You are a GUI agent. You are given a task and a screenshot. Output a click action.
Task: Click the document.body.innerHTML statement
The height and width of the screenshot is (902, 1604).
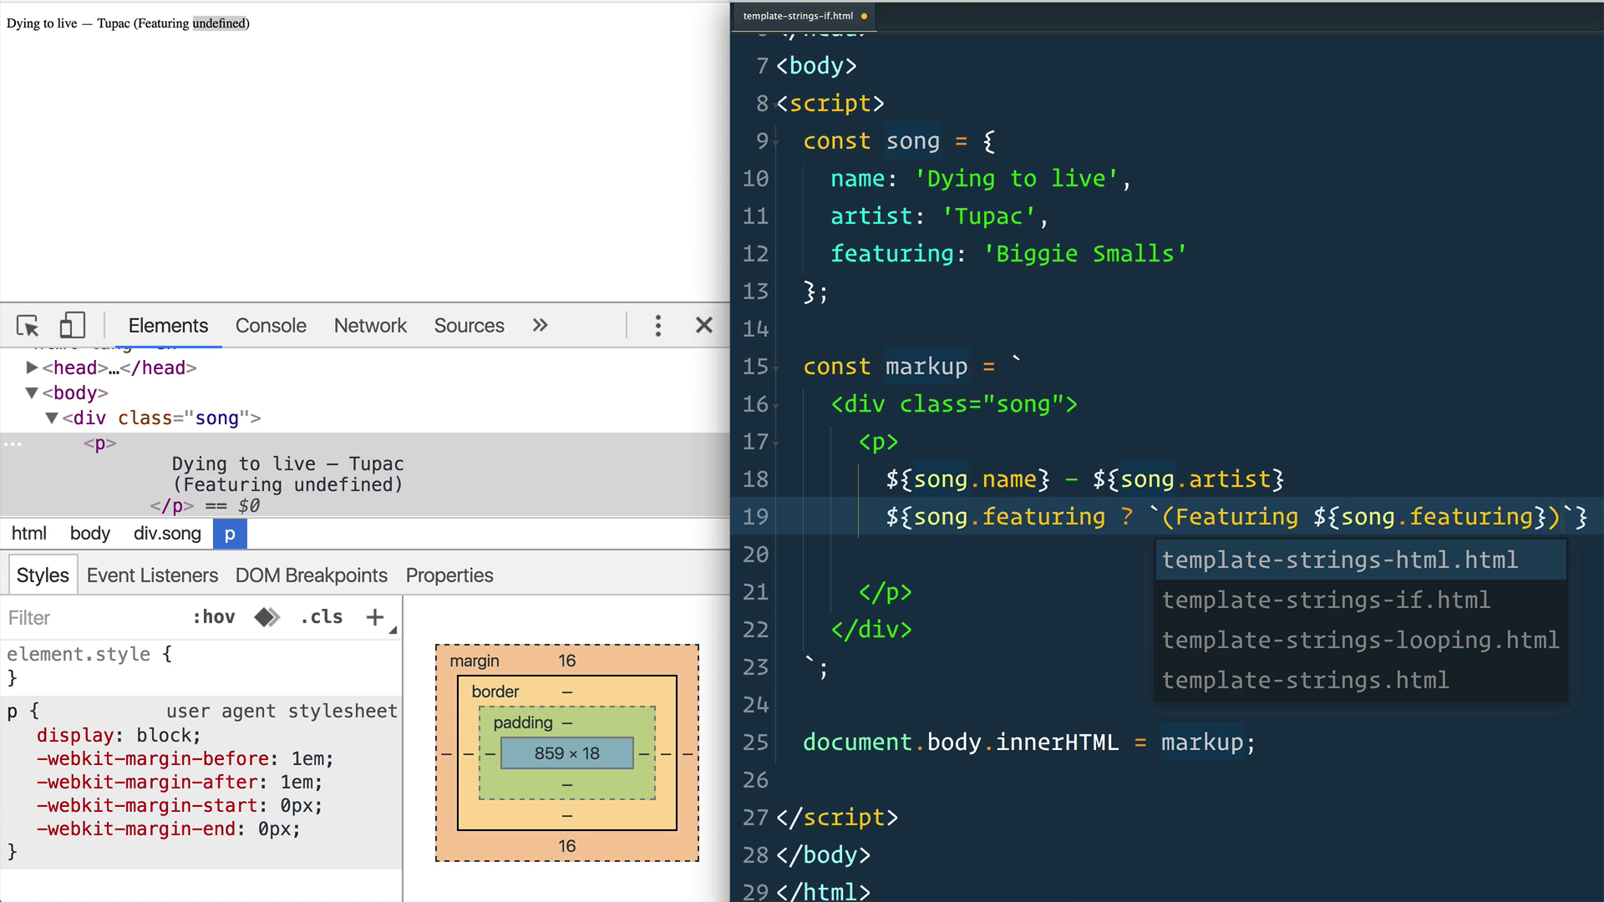click(x=1028, y=742)
